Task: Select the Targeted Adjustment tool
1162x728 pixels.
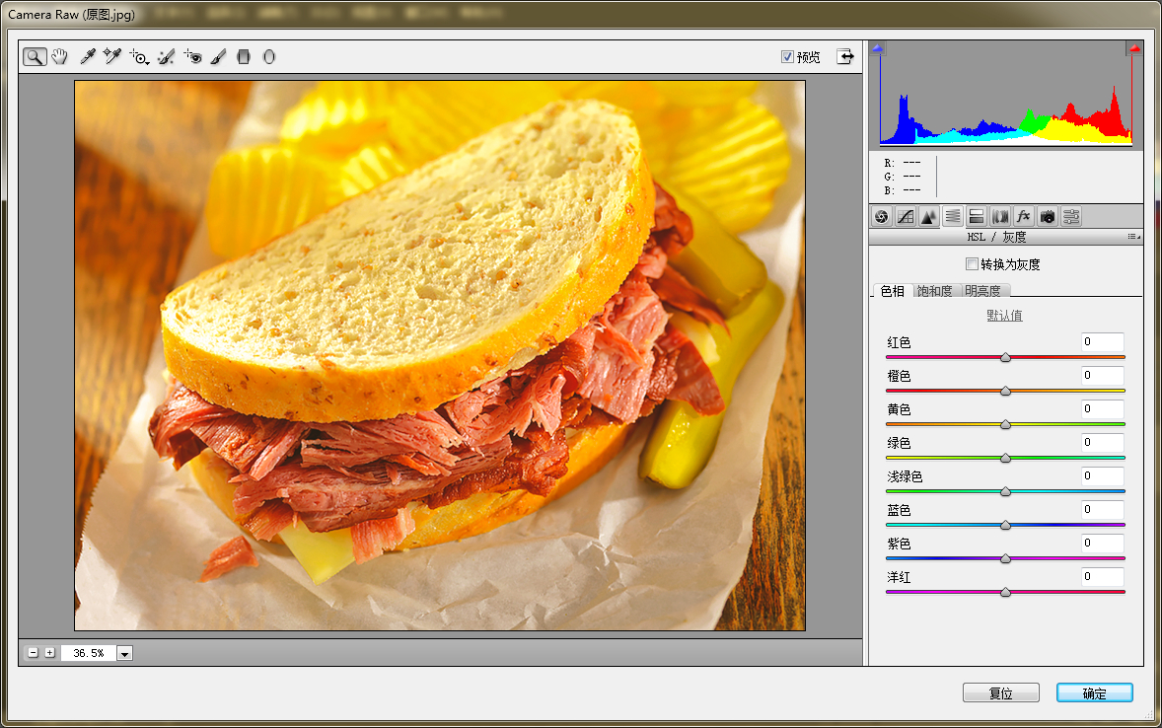Action: pyautogui.click(x=138, y=56)
